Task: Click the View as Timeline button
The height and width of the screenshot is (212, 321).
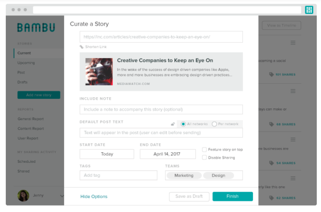Action: point(281,25)
